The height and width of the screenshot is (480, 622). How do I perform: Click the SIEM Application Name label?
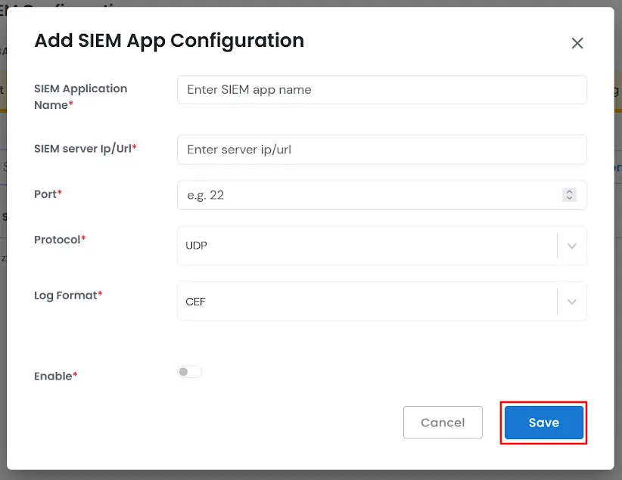point(80,97)
